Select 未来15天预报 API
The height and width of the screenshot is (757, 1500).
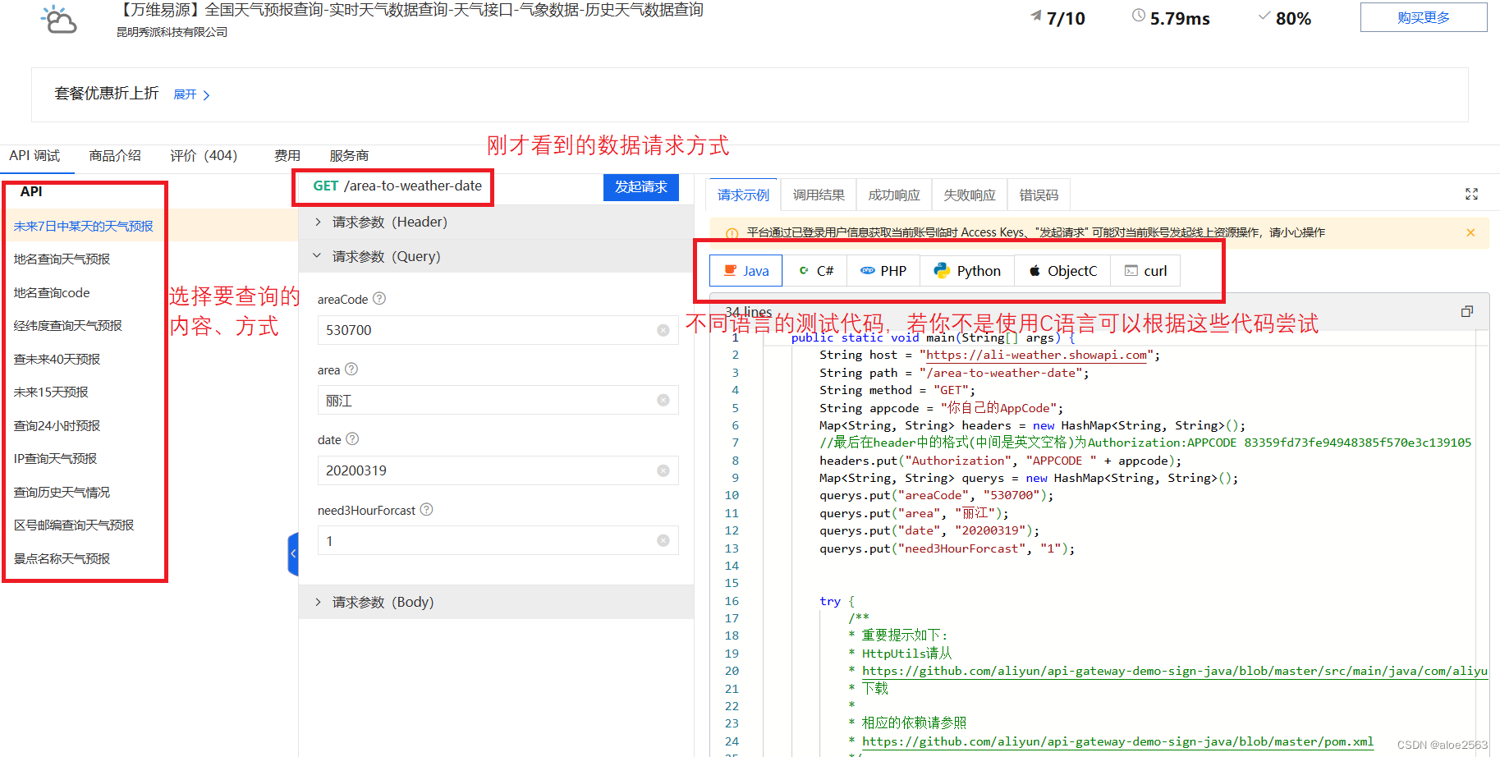click(x=51, y=392)
